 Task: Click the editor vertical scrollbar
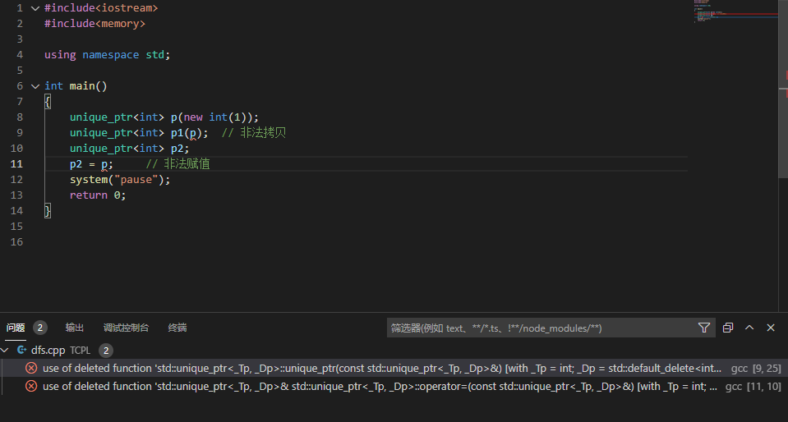(x=783, y=89)
